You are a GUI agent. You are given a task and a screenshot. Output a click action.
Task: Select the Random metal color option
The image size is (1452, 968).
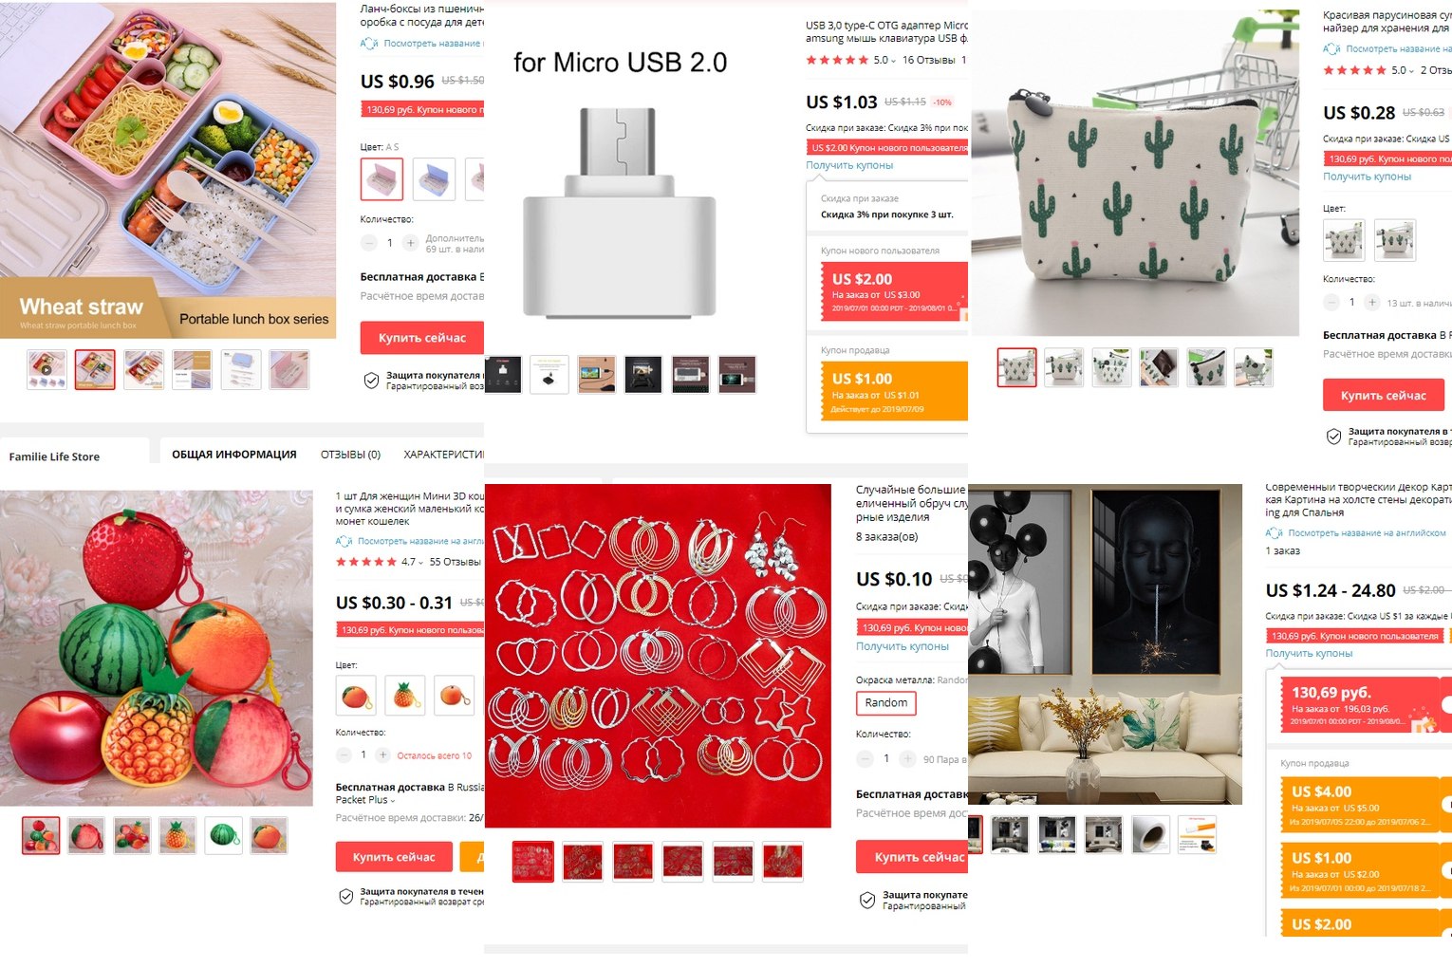click(x=885, y=703)
